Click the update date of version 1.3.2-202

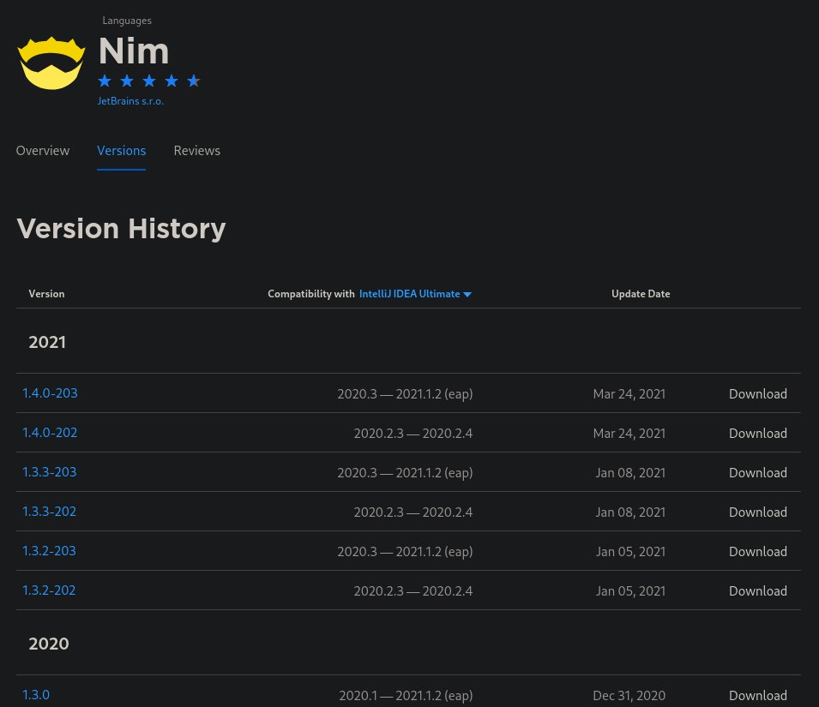pyautogui.click(x=630, y=591)
